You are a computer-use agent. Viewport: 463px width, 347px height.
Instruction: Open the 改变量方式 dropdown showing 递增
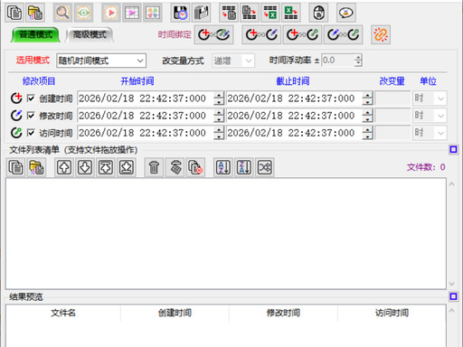[x=233, y=61]
